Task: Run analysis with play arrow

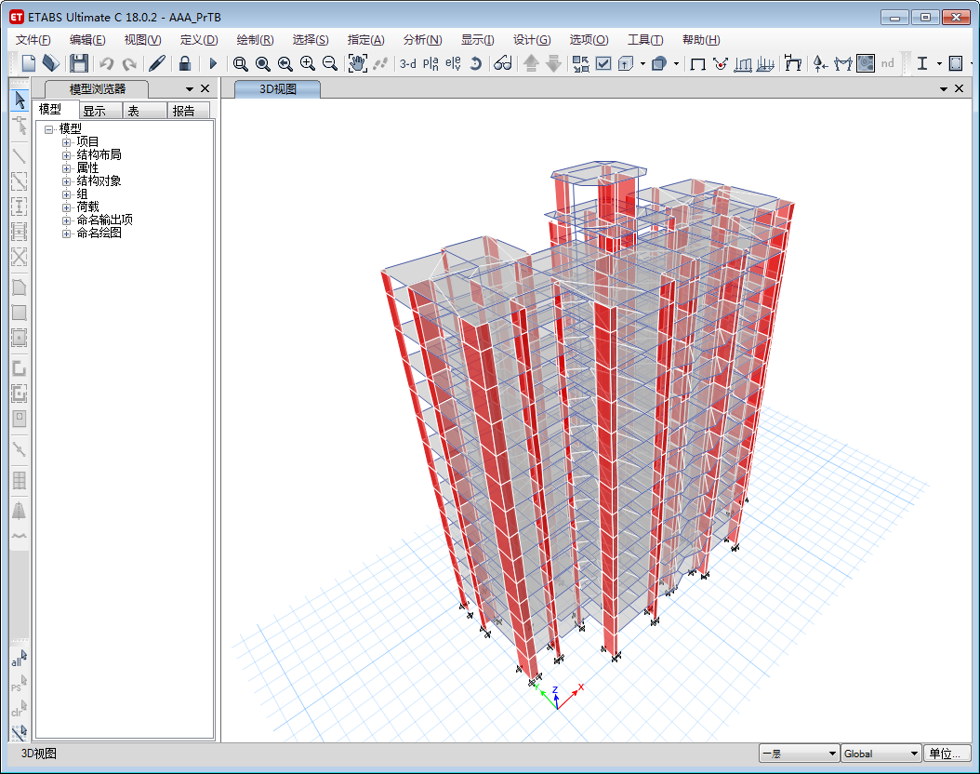Action: pos(213,63)
